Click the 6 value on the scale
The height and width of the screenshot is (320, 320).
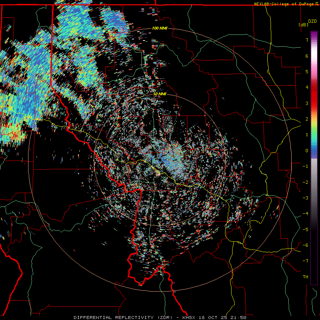(x=307, y=56)
